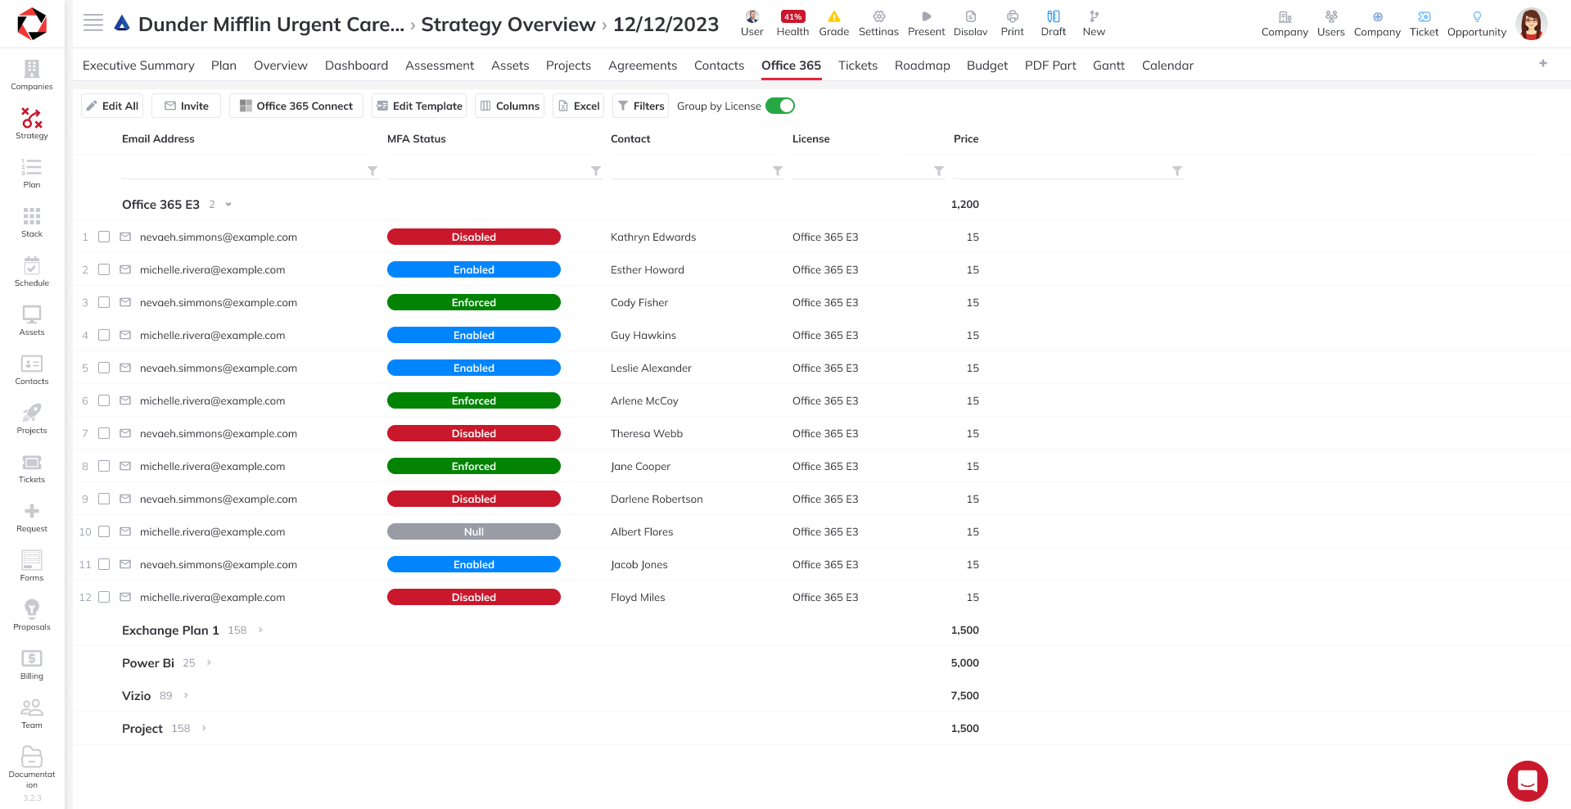The height and width of the screenshot is (809, 1571).
Task: Open Schedule in the sidebar
Action: point(32,271)
